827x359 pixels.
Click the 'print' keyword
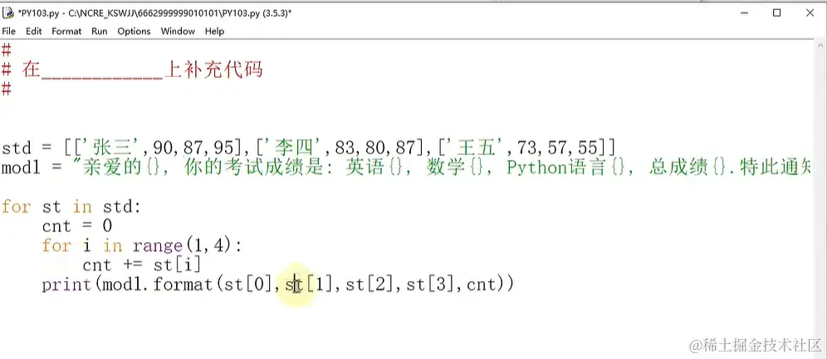tap(67, 284)
